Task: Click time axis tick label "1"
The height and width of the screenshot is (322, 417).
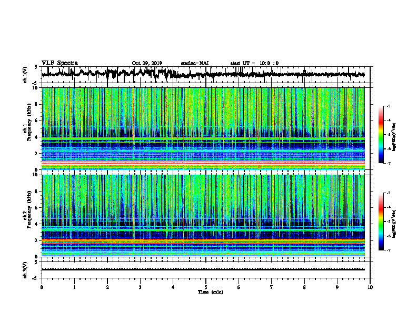Action: pyautogui.click(x=74, y=287)
